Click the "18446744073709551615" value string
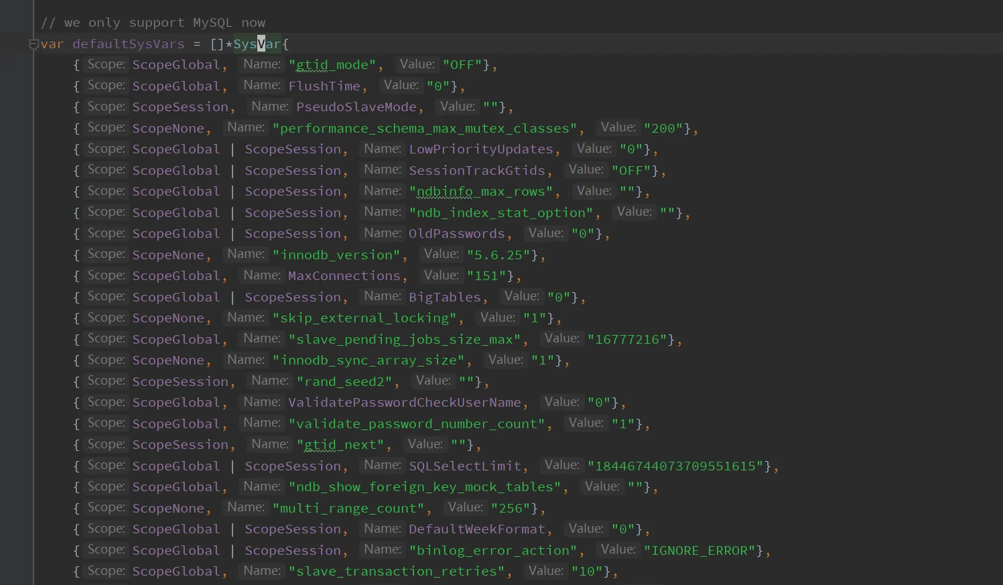1003x585 pixels. point(675,466)
